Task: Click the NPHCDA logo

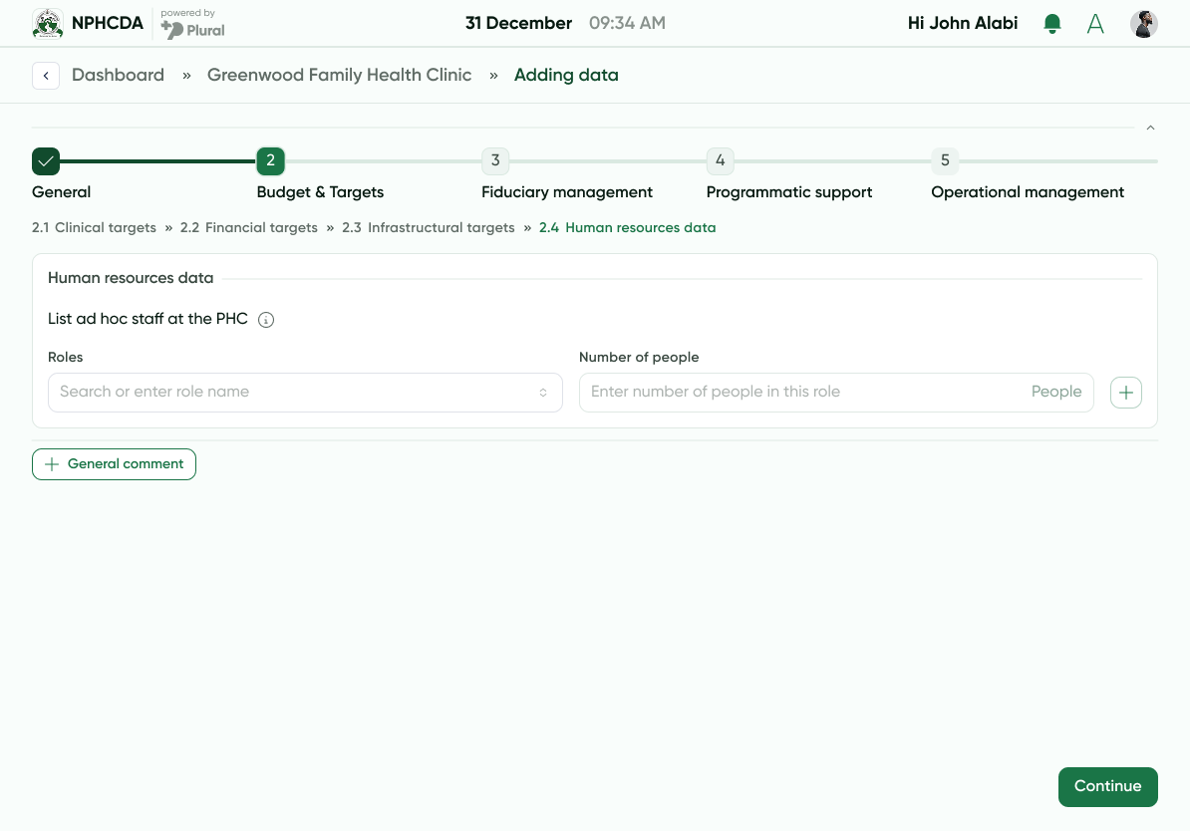Action: point(48,23)
